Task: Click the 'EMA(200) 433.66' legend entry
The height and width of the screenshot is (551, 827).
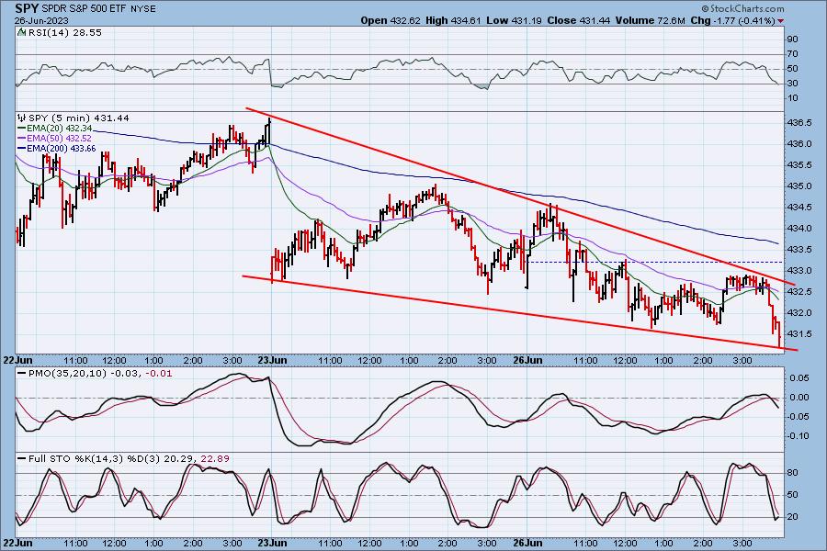Action: (x=57, y=148)
